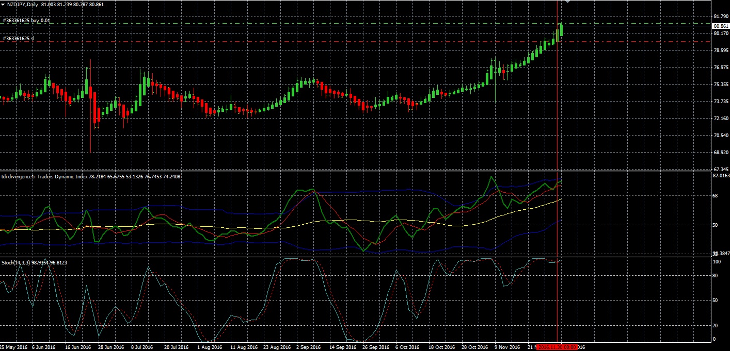Click the 72.160 price scale value
The height and width of the screenshot is (351, 730).
pos(720,119)
